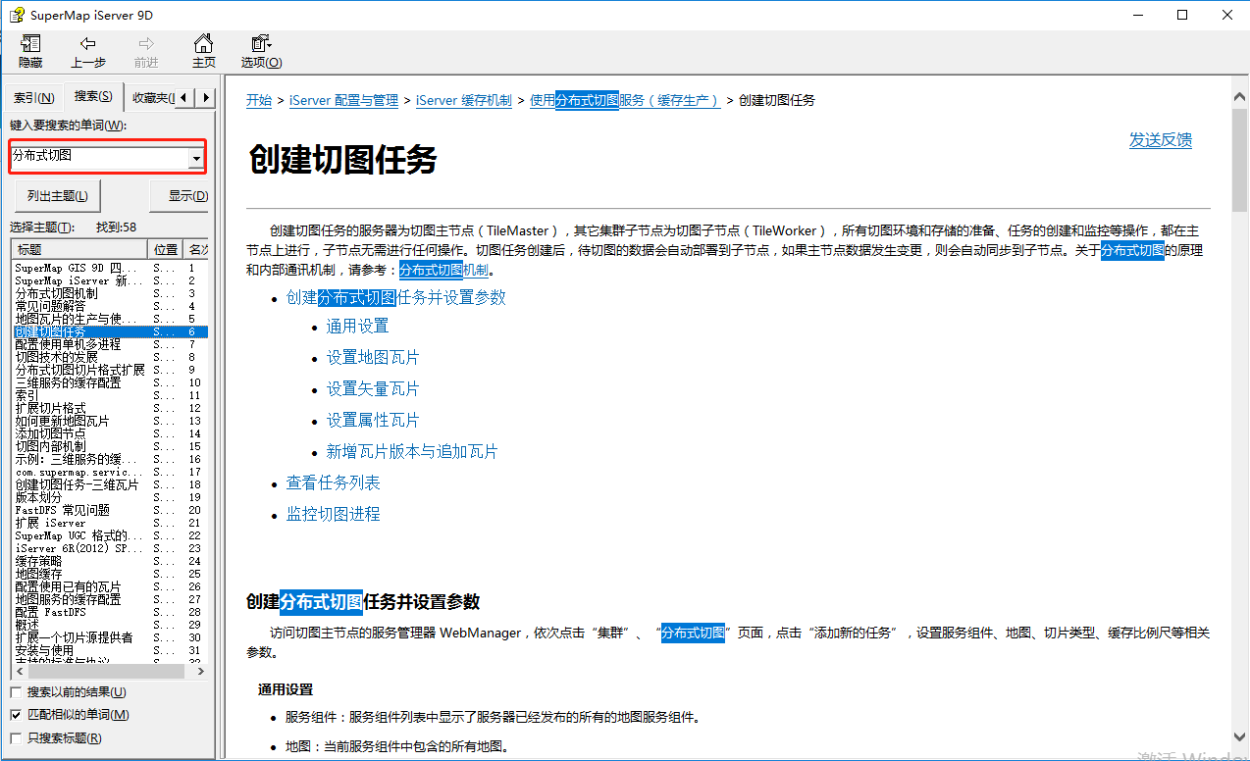Jump to the 设置地图瓦片 link
Viewport: 1250px width, 761px height.
[373, 358]
